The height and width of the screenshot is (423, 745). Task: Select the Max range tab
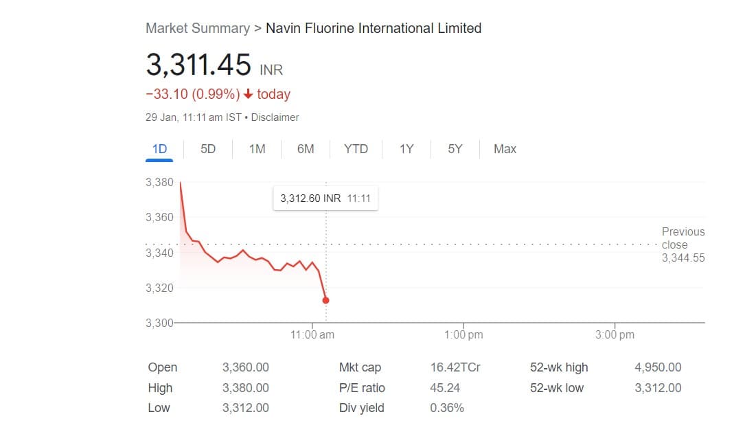[505, 149]
